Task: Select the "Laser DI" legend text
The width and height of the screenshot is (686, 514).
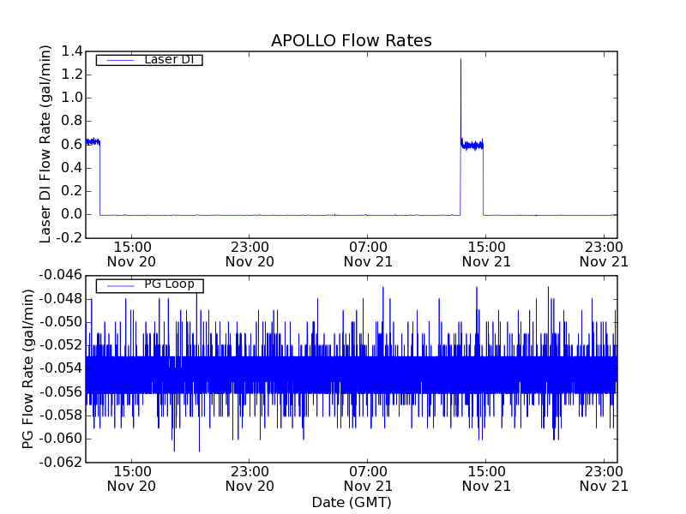Action: 168,59
